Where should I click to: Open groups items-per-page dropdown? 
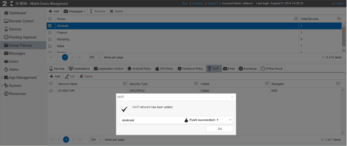point(95,57)
